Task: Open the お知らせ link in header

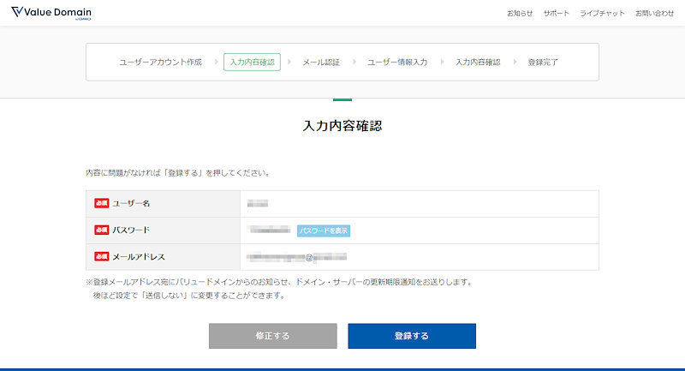Action: pyautogui.click(x=520, y=14)
